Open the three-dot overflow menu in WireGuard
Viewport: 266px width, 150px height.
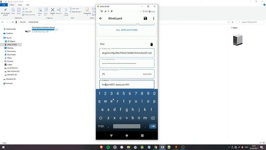coord(153,18)
